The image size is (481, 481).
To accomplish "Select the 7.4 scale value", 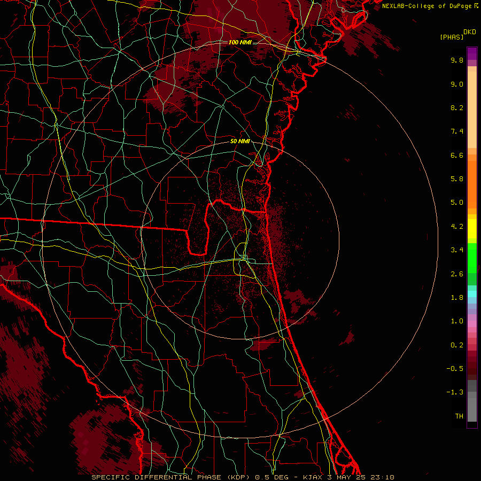I will tap(457, 131).
